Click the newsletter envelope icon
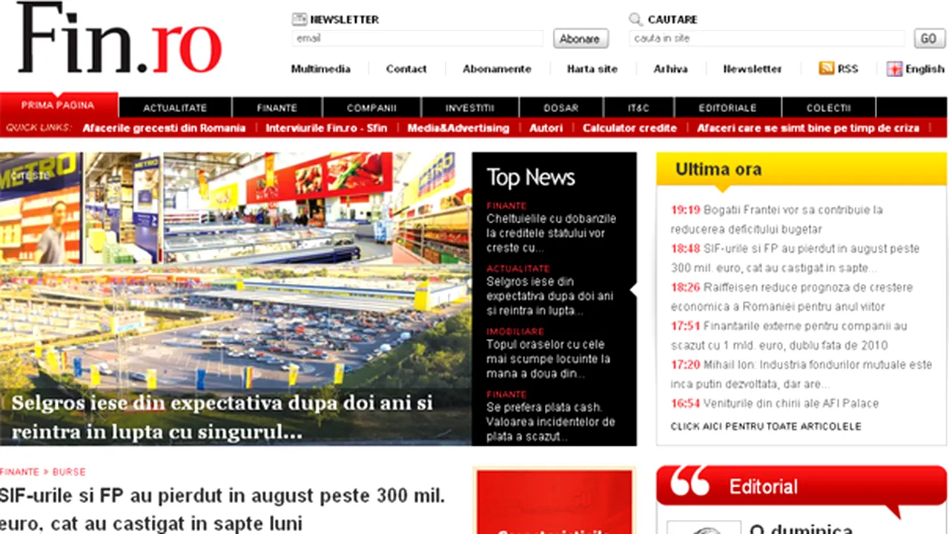This screenshot has height=534, width=949. [299, 19]
